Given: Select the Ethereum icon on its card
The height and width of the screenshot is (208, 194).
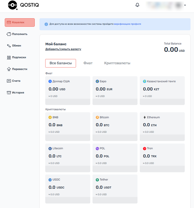Looking at the screenshot, I should pyautogui.click(x=145, y=117).
